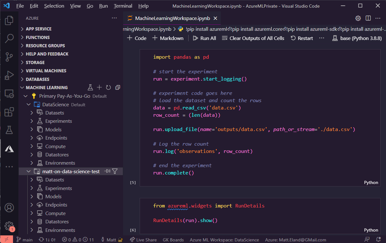Open the Extensions view icon
The image size is (386, 243).
click(x=9, y=112)
